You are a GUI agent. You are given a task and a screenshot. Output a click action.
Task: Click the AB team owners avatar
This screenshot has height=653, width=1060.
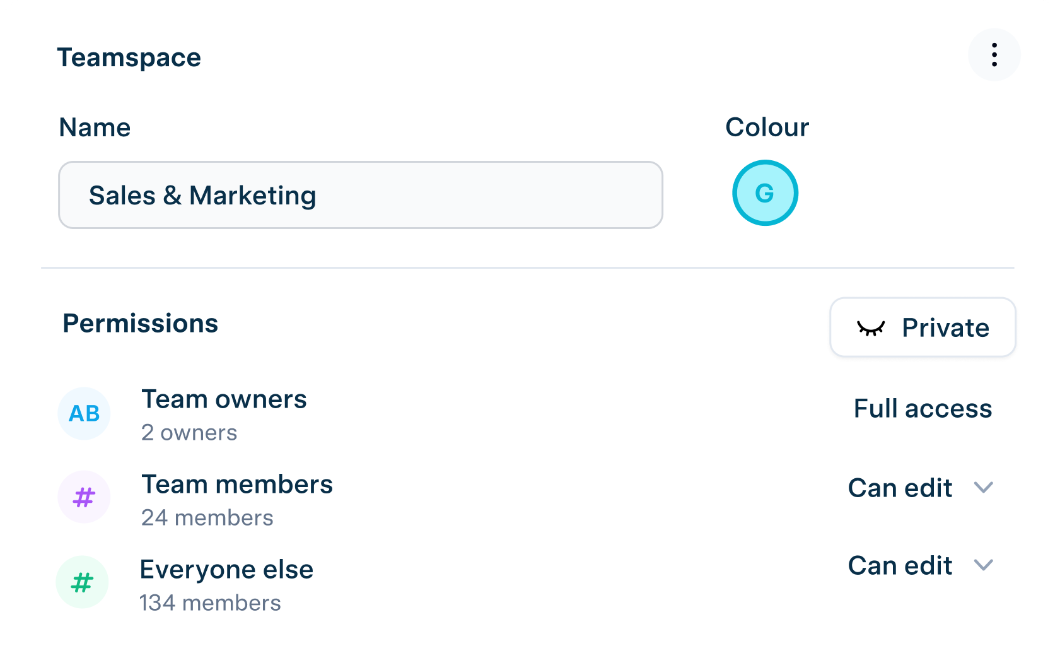click(x=84, y=414)
